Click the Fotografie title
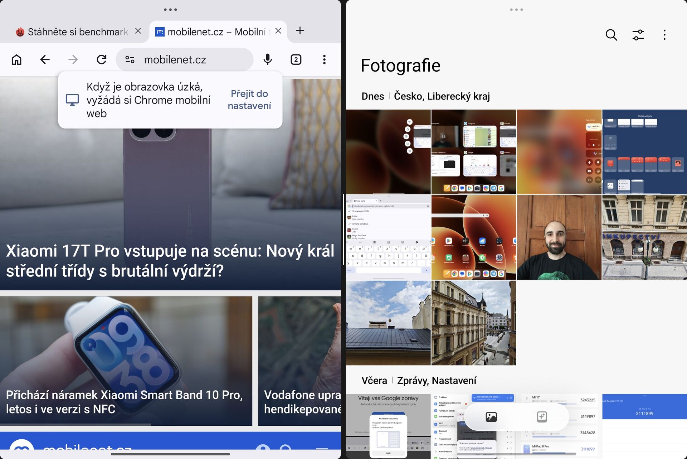This screenshot has height=459, width=687. 400,66
